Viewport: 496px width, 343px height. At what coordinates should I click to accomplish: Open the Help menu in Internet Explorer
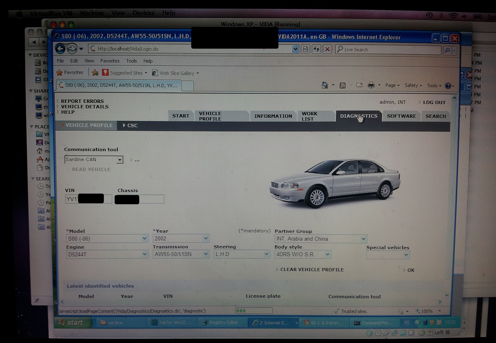click(148, 61)
